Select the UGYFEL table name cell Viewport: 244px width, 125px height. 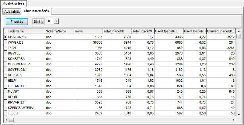(x=26, y=53)
